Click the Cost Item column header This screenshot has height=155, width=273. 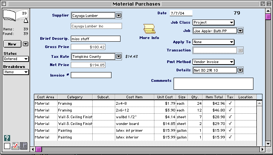[134, 97]
